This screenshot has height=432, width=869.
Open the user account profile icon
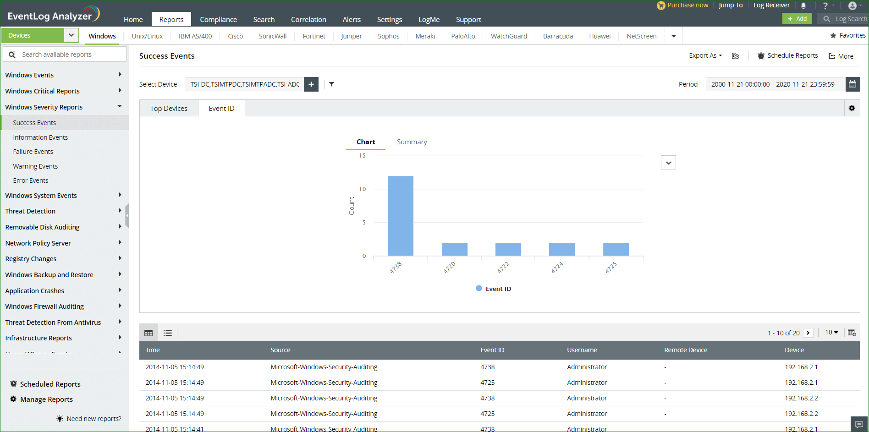coord(852,5)
